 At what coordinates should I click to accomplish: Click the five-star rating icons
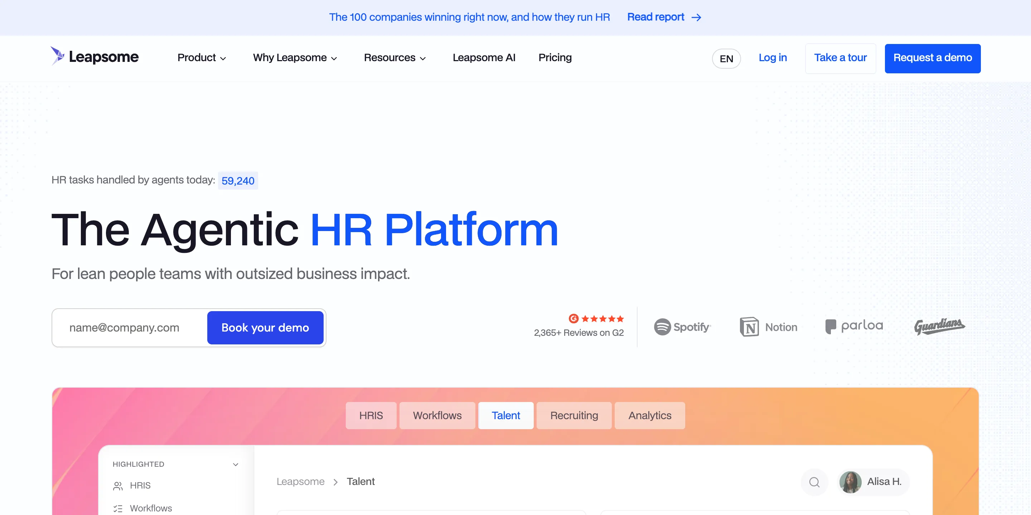(x=602, y=319)
